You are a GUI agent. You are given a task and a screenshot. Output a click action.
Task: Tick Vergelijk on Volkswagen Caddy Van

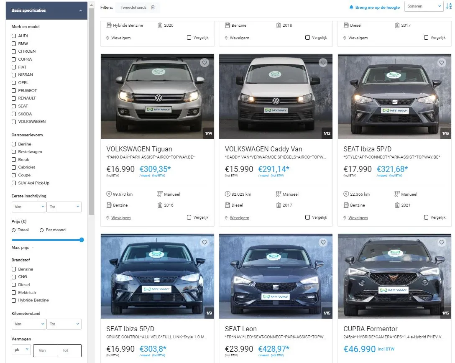pos(307,217)
